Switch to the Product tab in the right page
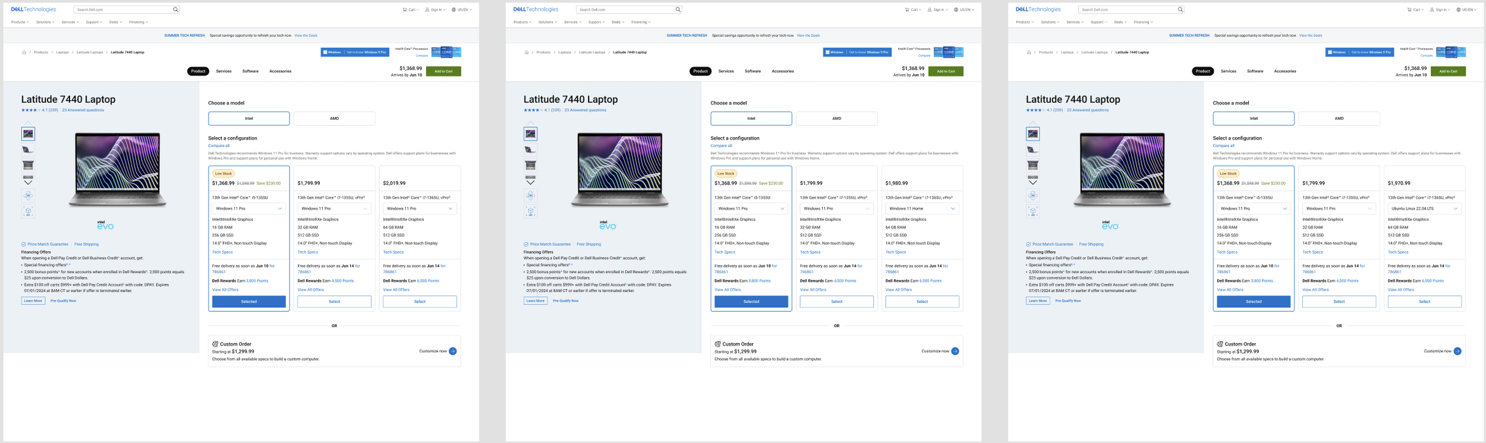Viewport: 1486px width, 443px height. [1202, 71]
